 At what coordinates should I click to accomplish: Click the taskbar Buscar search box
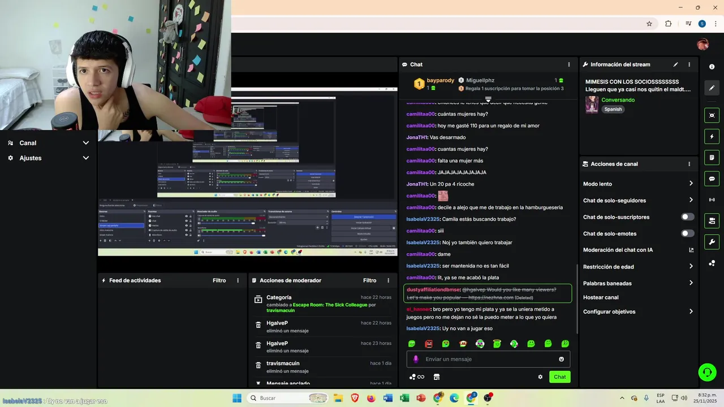click(287, 398)
